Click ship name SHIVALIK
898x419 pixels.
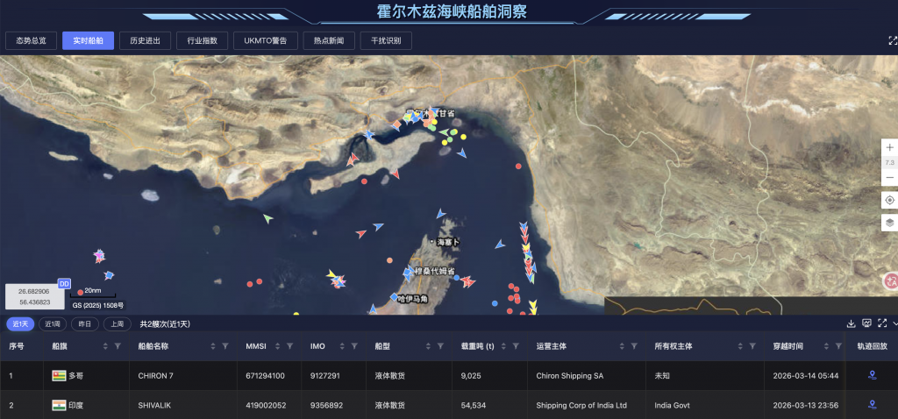154,405
